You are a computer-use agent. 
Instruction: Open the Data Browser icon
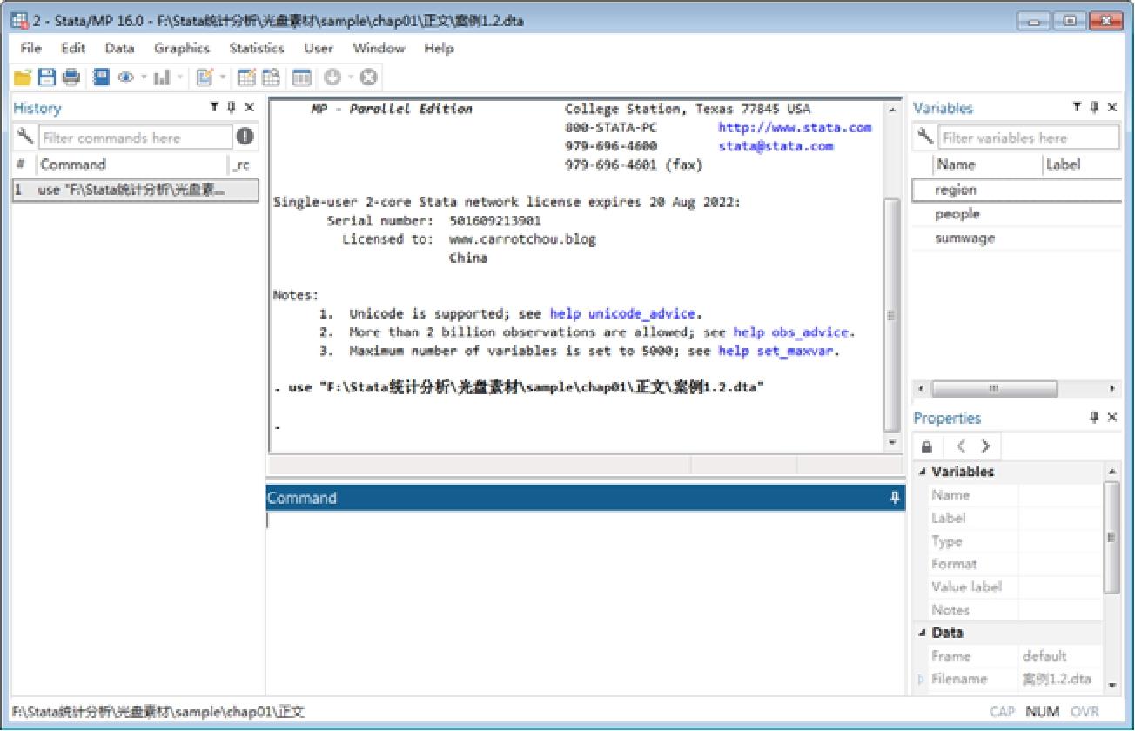(271, 78)
